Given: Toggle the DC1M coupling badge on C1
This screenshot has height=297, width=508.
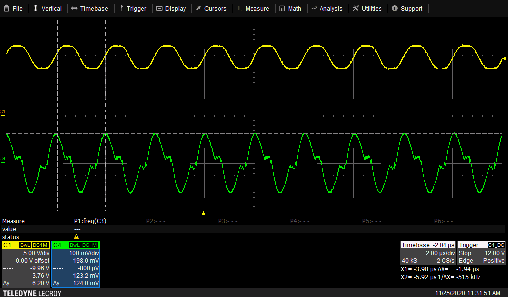Looking at the screenshot, I should (40, 245).
